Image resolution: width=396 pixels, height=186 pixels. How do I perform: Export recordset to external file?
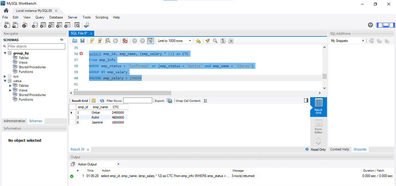169,101
